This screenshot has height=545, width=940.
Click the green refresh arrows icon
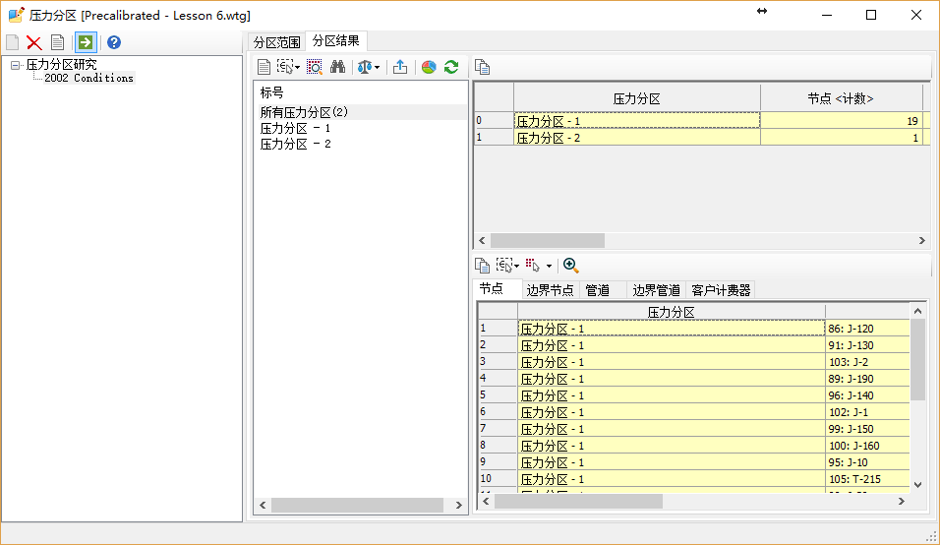click(x=451, y=67)
